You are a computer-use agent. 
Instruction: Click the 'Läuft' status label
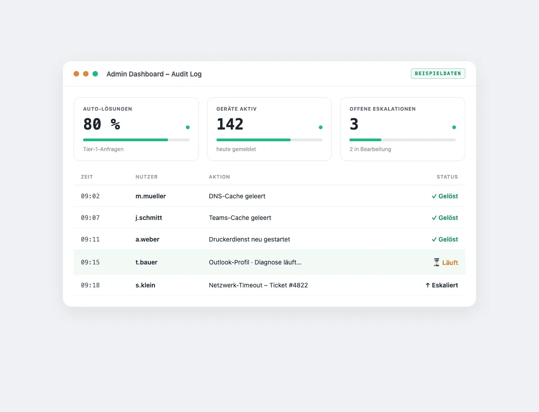pos(450,262)
